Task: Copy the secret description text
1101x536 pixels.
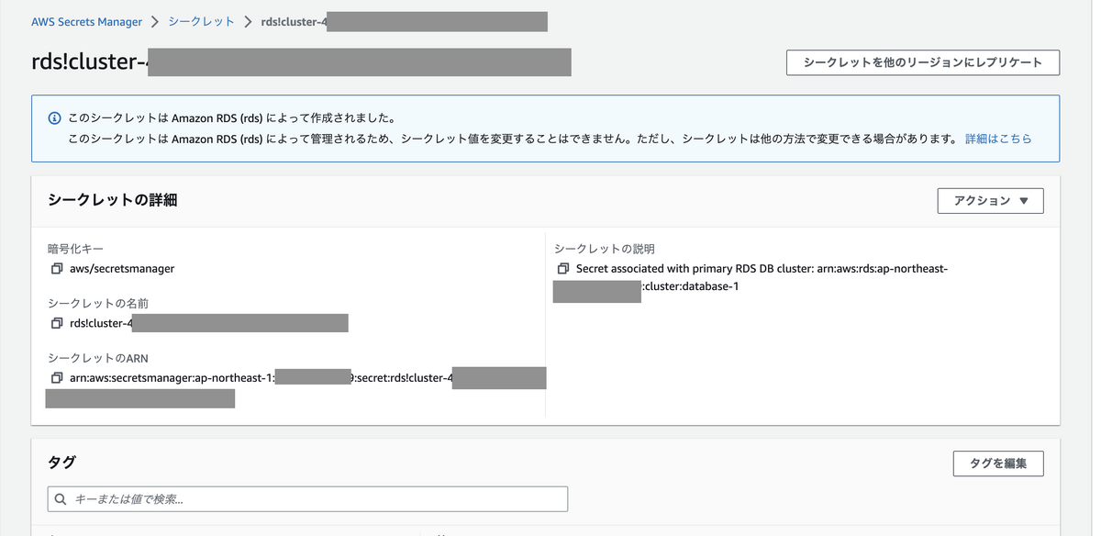Action: (563, 269)
